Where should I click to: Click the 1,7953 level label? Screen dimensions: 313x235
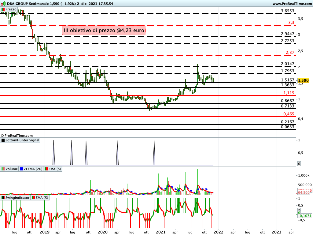pyautogui.click(x=287, y=71)
